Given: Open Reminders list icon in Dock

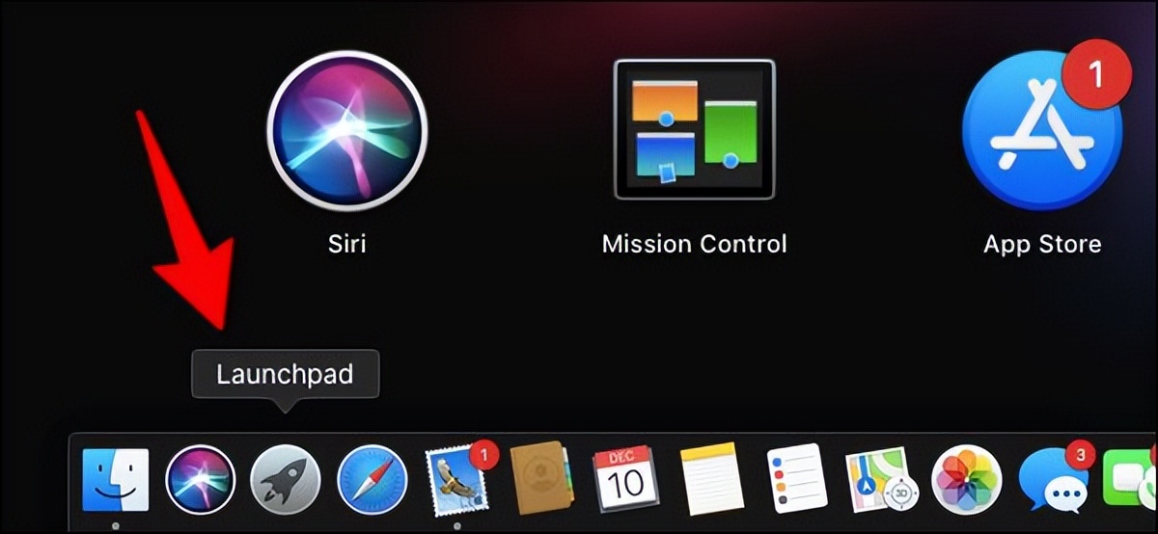Looking at the screenshot, I should point(796,480).
